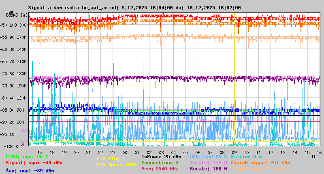The height and width of the screenshot is (174, 324).
Task: Select the [dBm] [%] axis unit header
Action: pos(17,15)
